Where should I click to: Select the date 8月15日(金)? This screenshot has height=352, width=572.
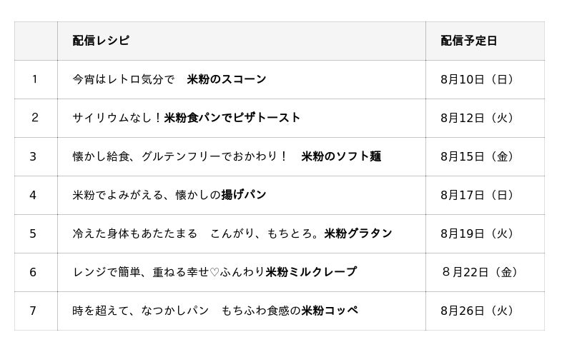tap(477, 156)
